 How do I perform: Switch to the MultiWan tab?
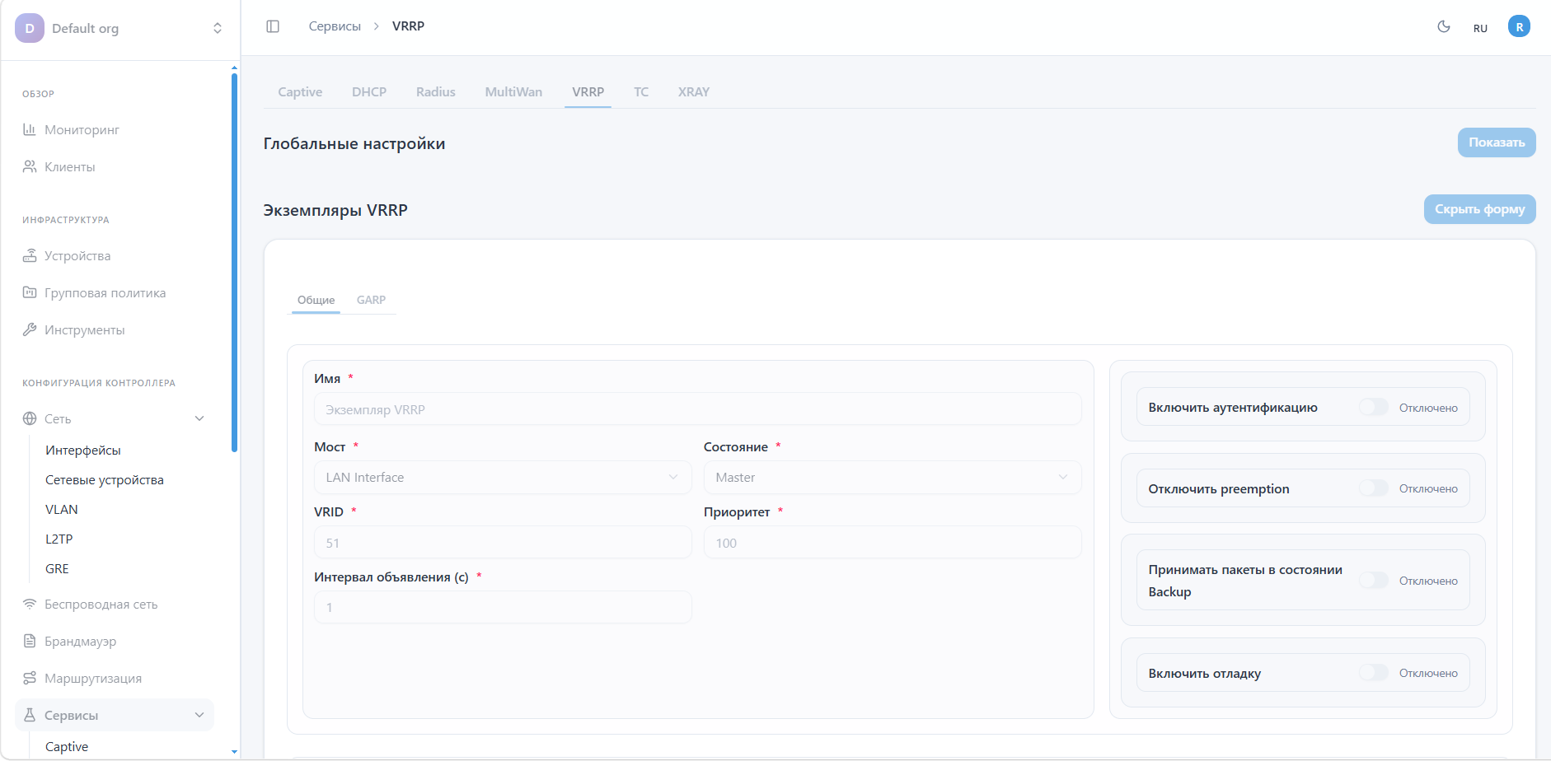513,92
